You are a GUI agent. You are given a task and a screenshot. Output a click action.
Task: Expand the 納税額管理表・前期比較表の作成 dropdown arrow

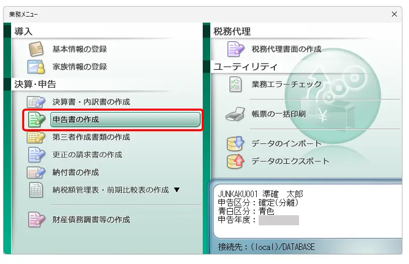(x=177, y=190)
